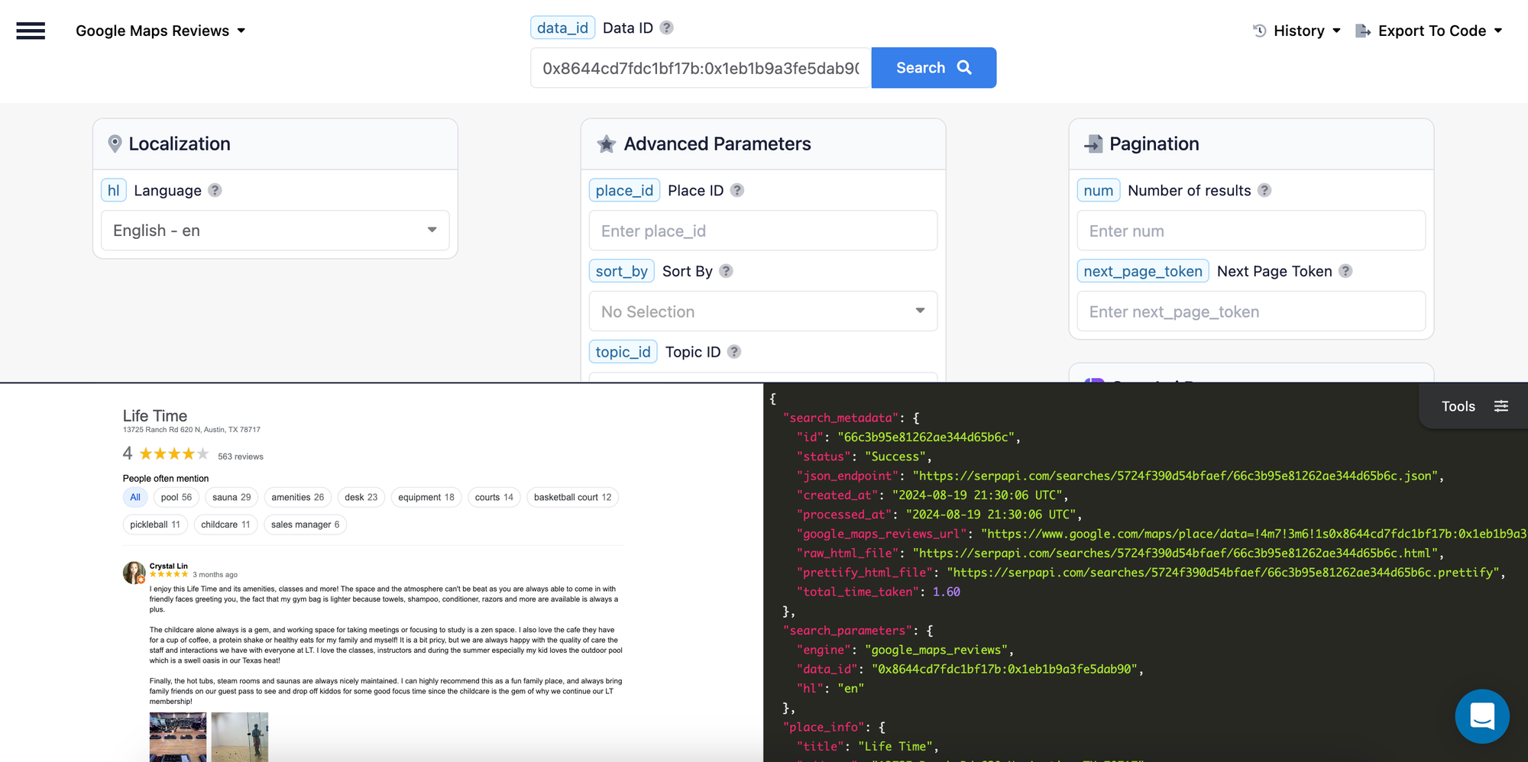Image resolution: width=1528 pixels, height=762 pixels.
Task: Run the Search button
Action: tap(934, 68)
